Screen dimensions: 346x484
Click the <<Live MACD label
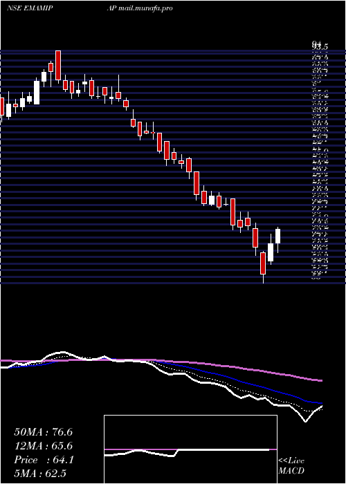click(291, 466)
